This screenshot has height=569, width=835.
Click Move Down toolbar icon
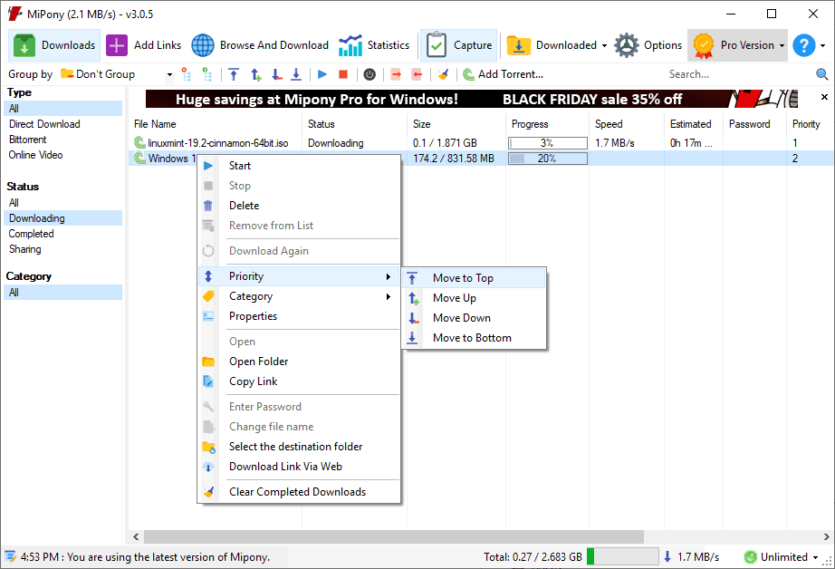(x=276, y=74)
